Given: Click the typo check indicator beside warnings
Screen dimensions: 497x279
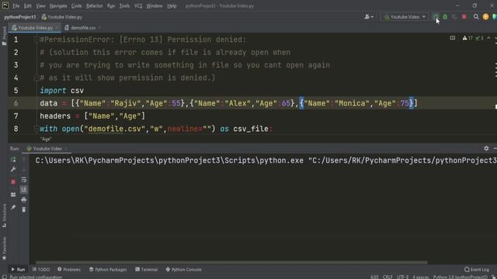Looking at the screenshot, I should pos(479,38).
